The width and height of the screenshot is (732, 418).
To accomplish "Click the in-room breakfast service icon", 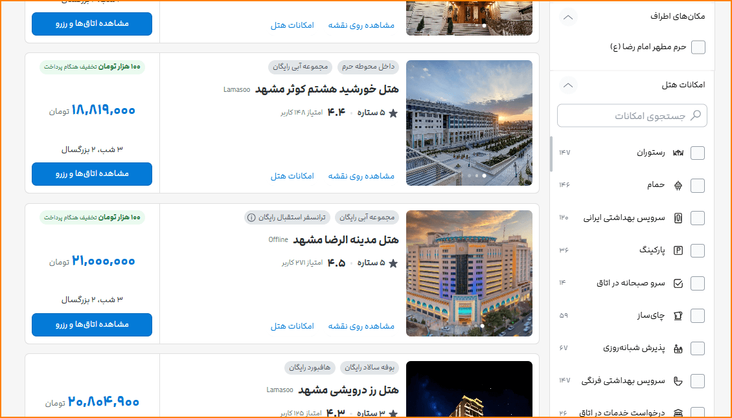I will (x=678, y=283).
